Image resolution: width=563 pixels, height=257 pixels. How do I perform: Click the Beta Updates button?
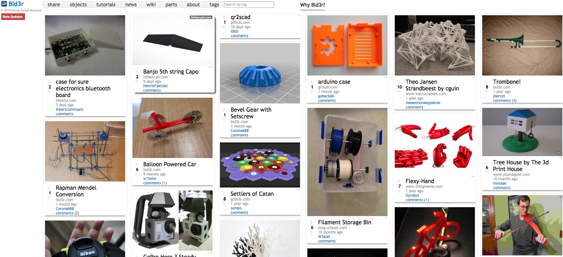click(x=13, y=17)
